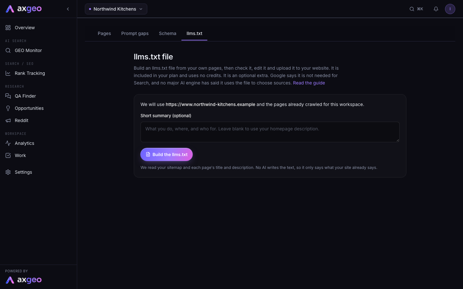Click the POWERED BY label
This screenshot has width=463, height=289.
coord(16,271)
